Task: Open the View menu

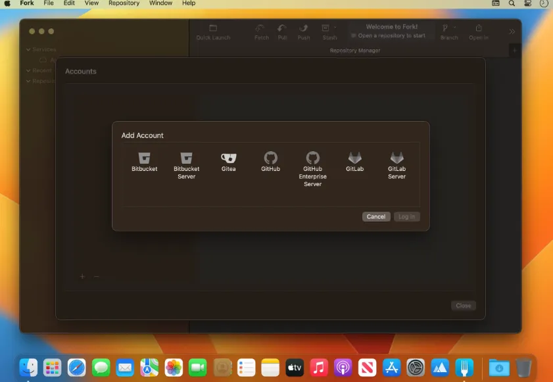Action: pos(91,3)
